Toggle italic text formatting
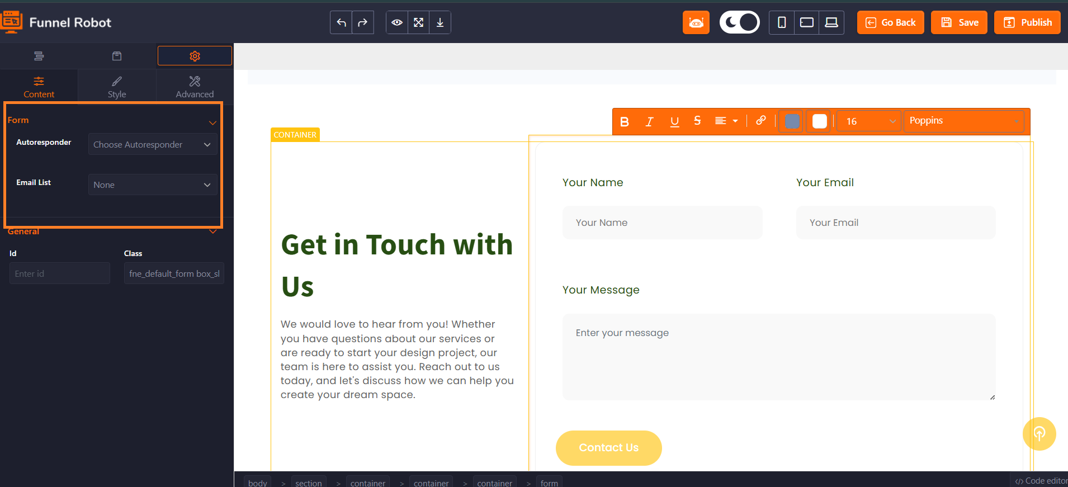Screen dimensions: 1068x487 (x=649, y=121)
